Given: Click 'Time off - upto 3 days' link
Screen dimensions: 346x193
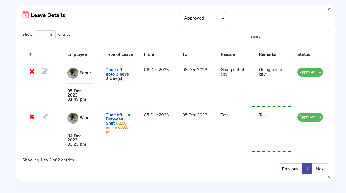Looking at the screenshot, I should click(x=117, y=72).
